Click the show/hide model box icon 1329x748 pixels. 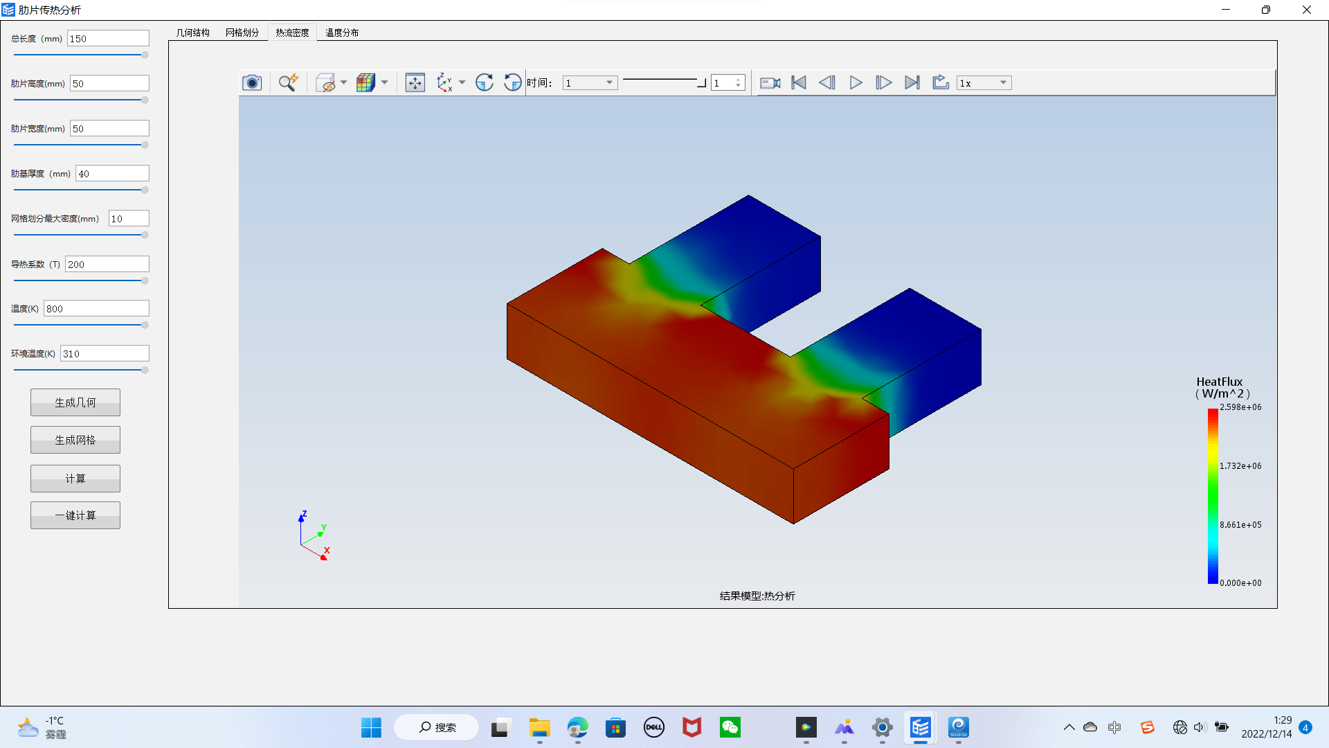(x=325, y=83)
